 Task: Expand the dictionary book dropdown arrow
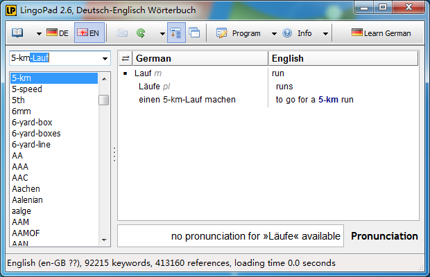pyautogui.click(x=40, y=34)
